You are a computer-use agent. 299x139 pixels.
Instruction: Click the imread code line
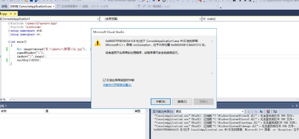tap(52, 49)
